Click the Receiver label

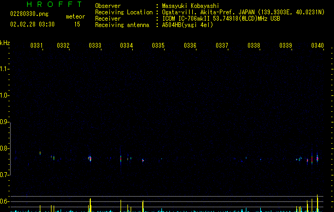108,19
